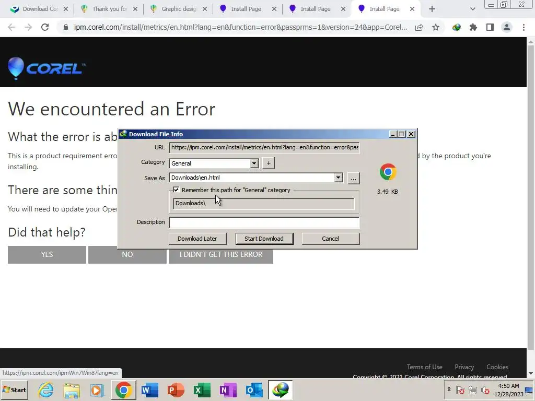This screenshot has height=401, width=535.
Task: Add a new category with the plus button
Action: (269, 163)
